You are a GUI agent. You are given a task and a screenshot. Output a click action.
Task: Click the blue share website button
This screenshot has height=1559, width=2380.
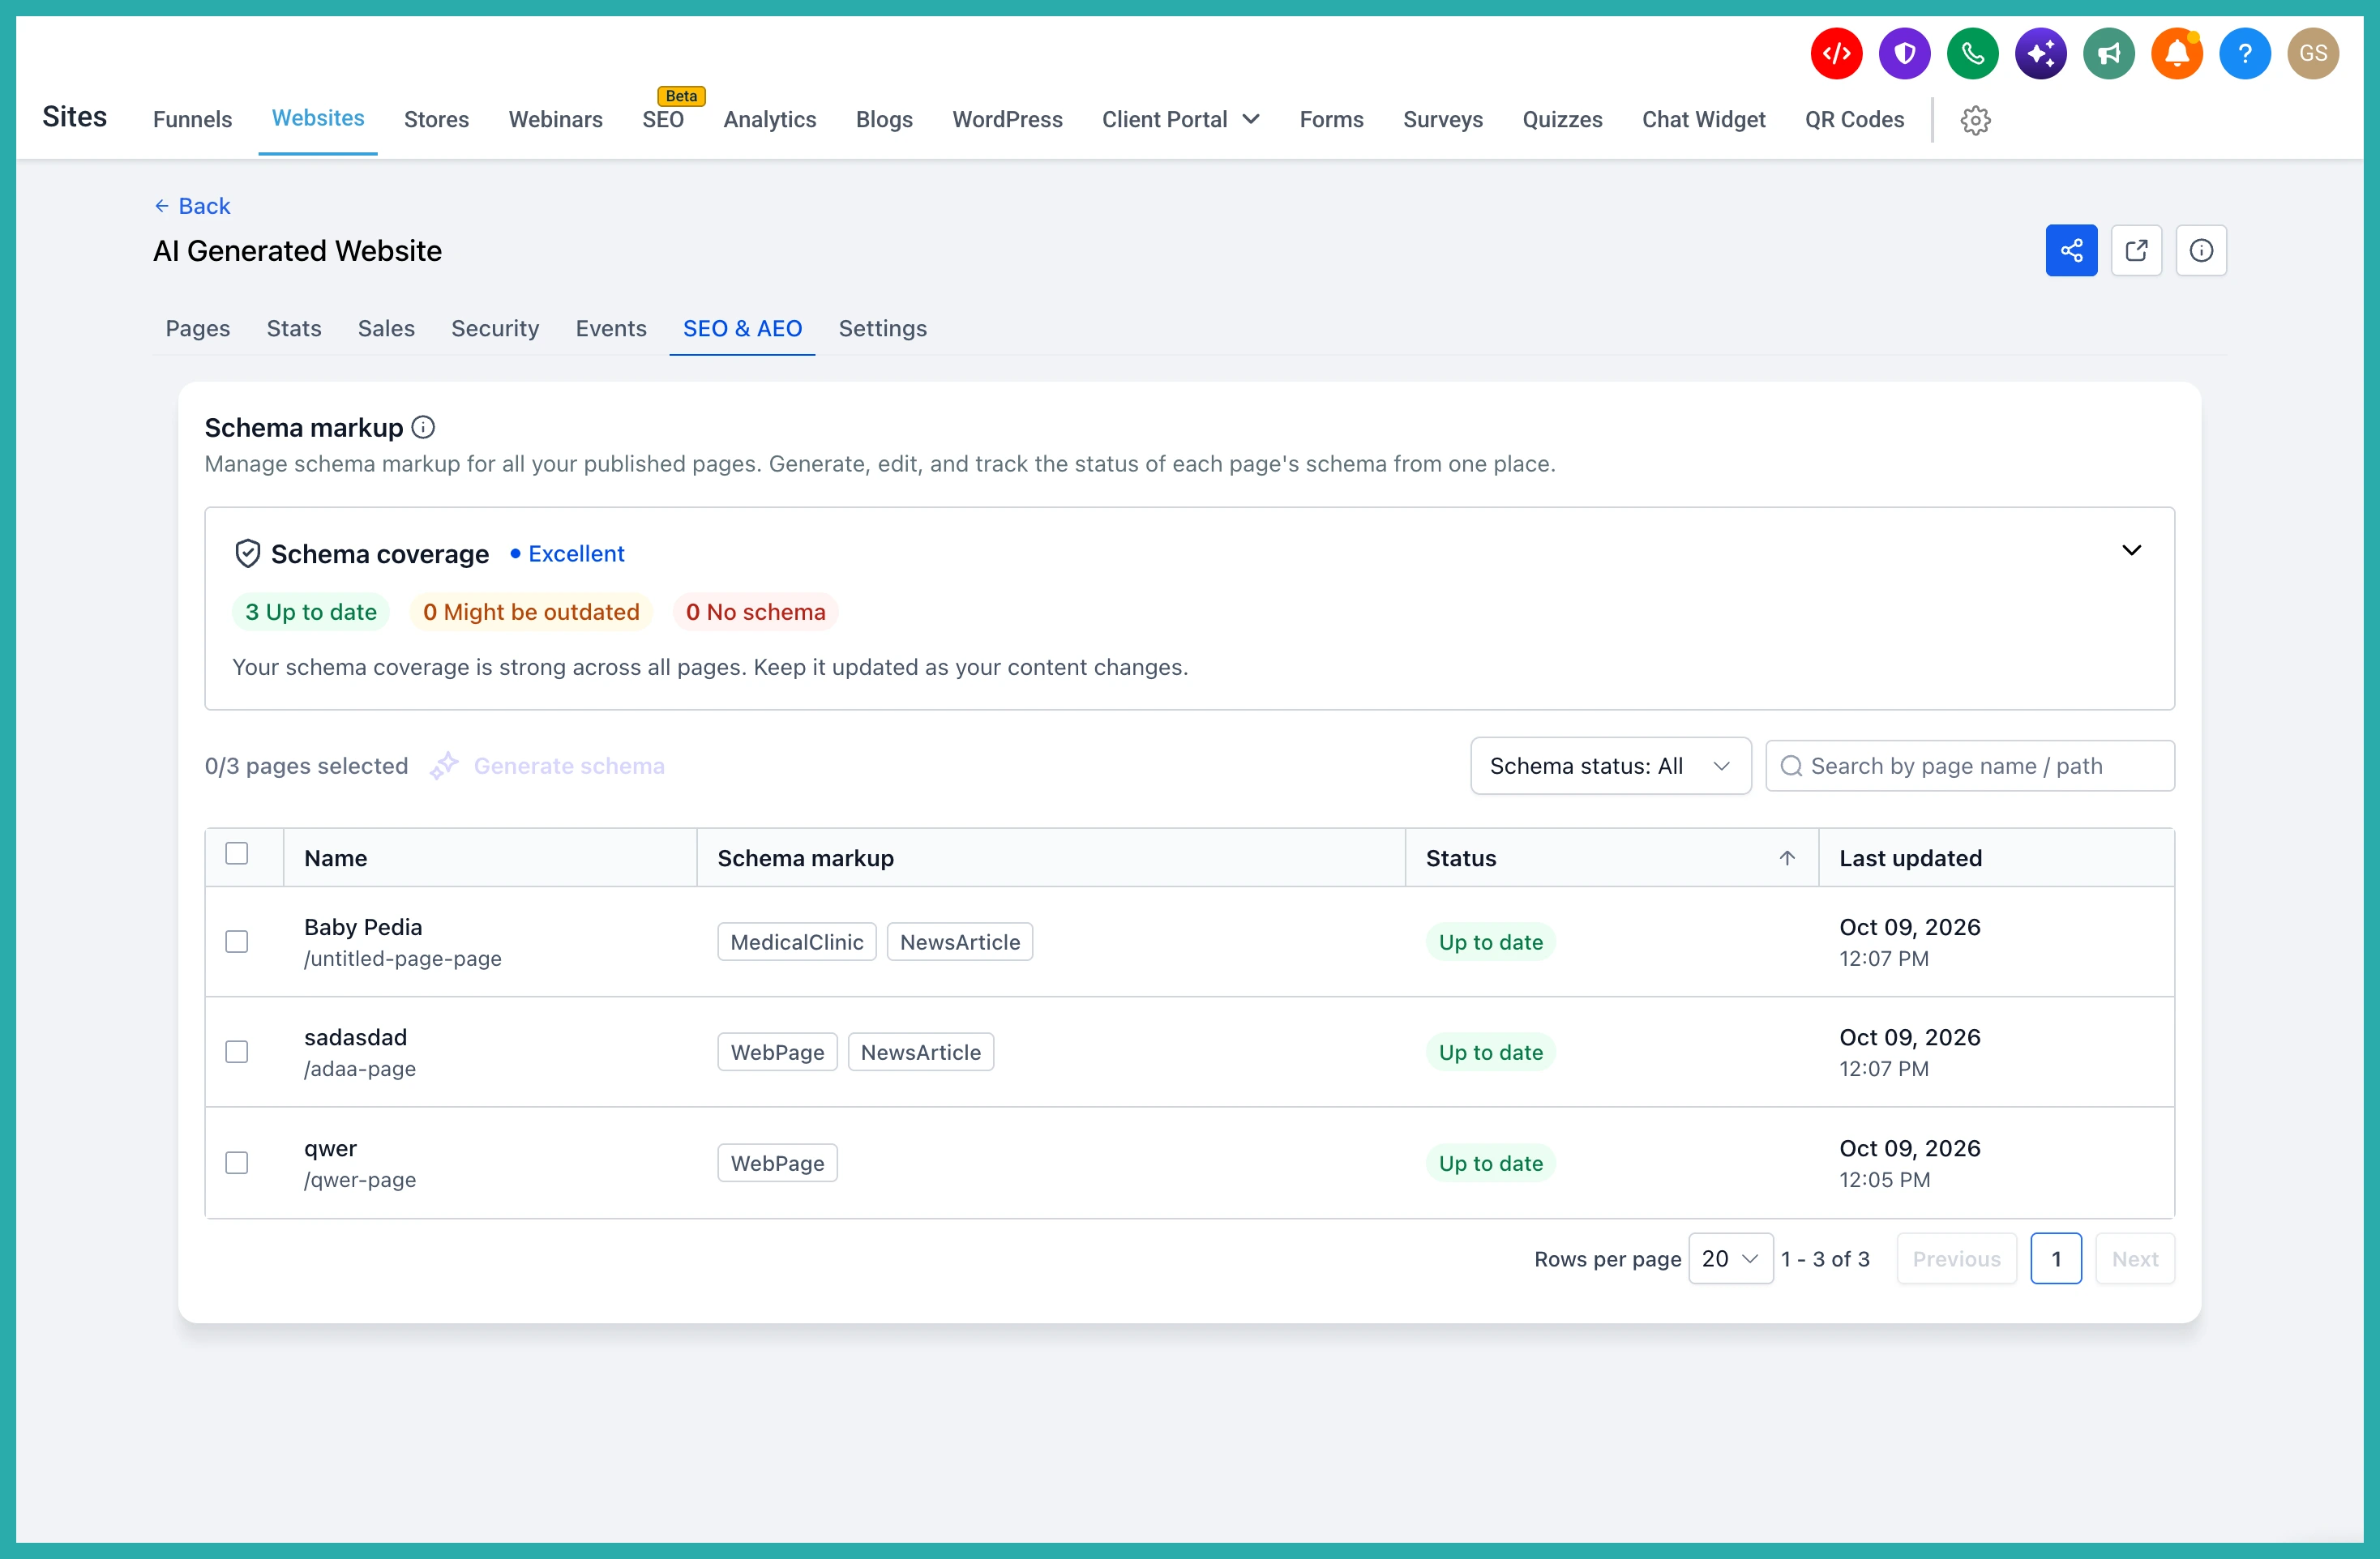(x=2071, y=250)
